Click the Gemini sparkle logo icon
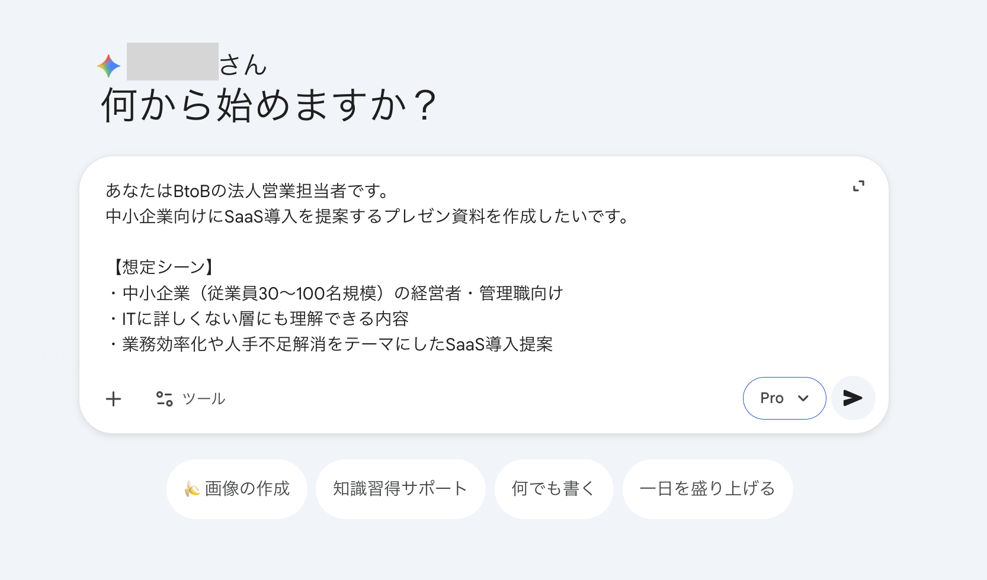 [108, 65]
